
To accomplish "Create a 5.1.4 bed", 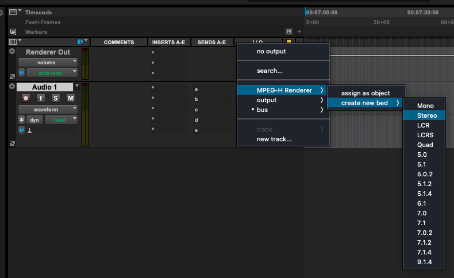I will pyautogui.click(x=424, y=194).
